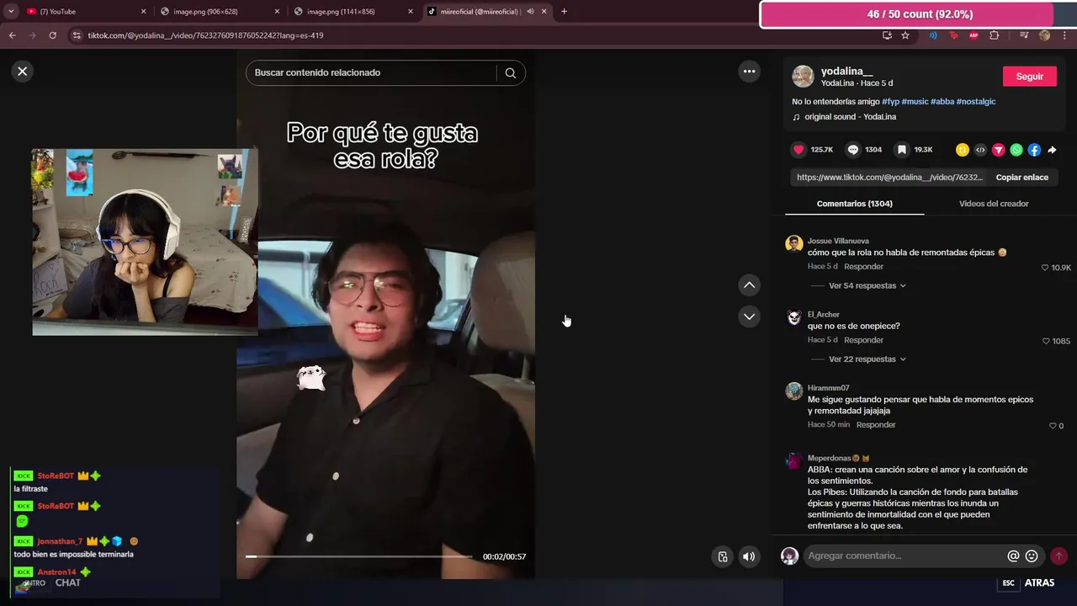The image size is (1077, 606).
Task: Expand Ver 22 respuestas replies
Action: pyautogui.click(x=867, y=359)
